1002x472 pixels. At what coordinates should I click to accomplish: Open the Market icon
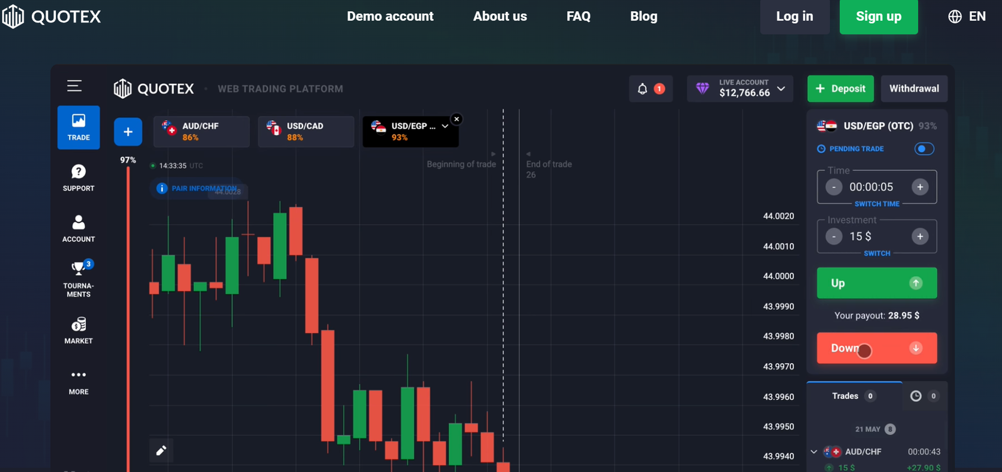click(x=78, y=324)
